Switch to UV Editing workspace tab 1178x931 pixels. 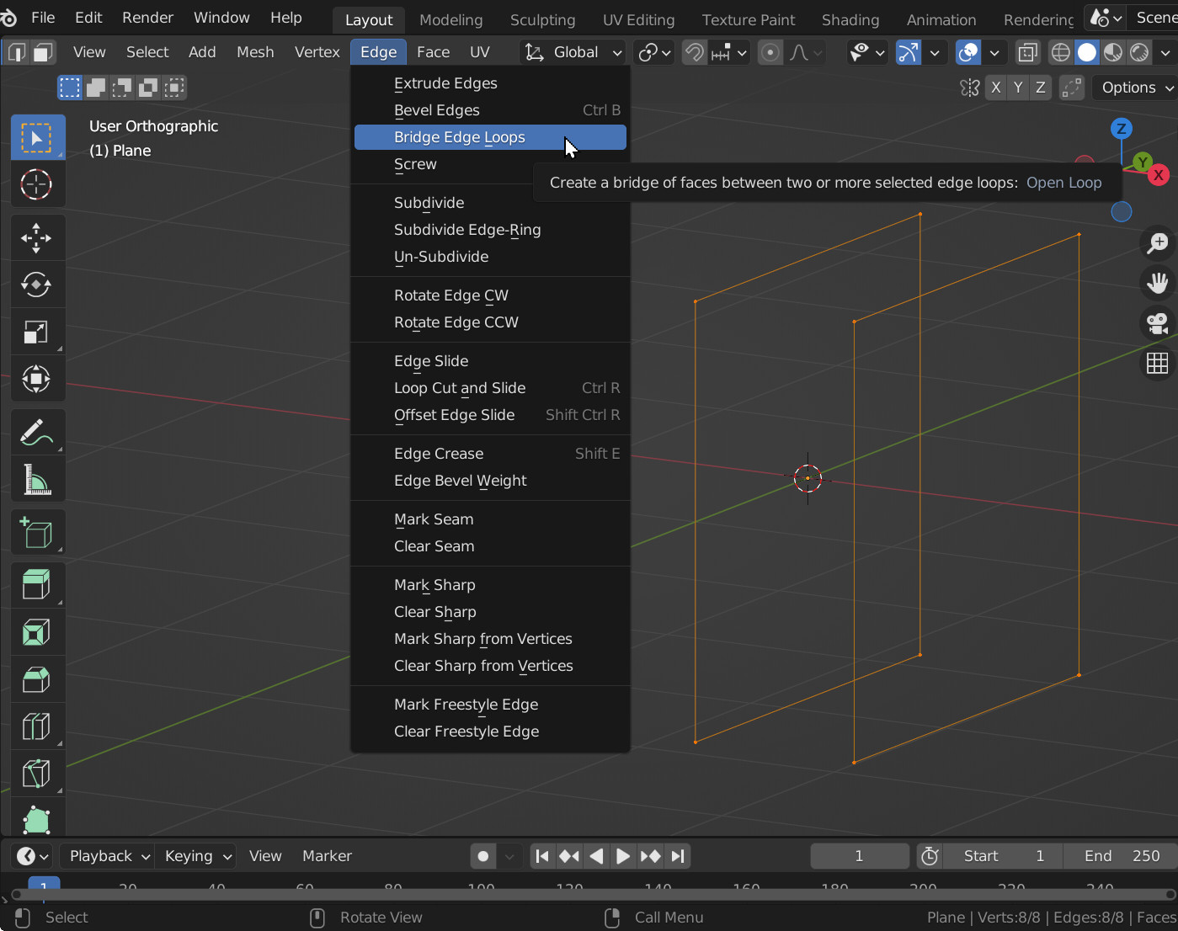pyautogui.click(x=638, y=19)
